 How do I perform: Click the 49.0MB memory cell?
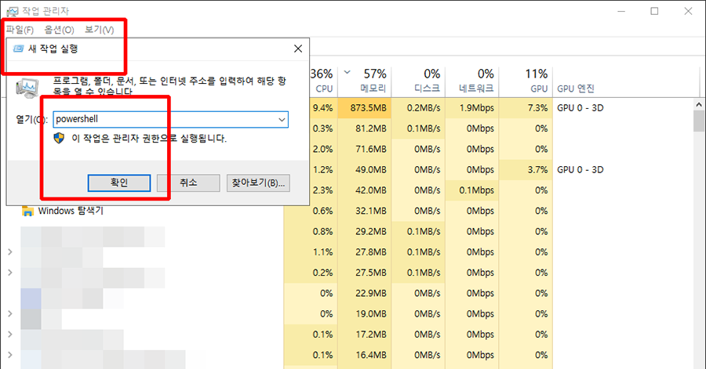pyautogui.click(x=365, y=170)
